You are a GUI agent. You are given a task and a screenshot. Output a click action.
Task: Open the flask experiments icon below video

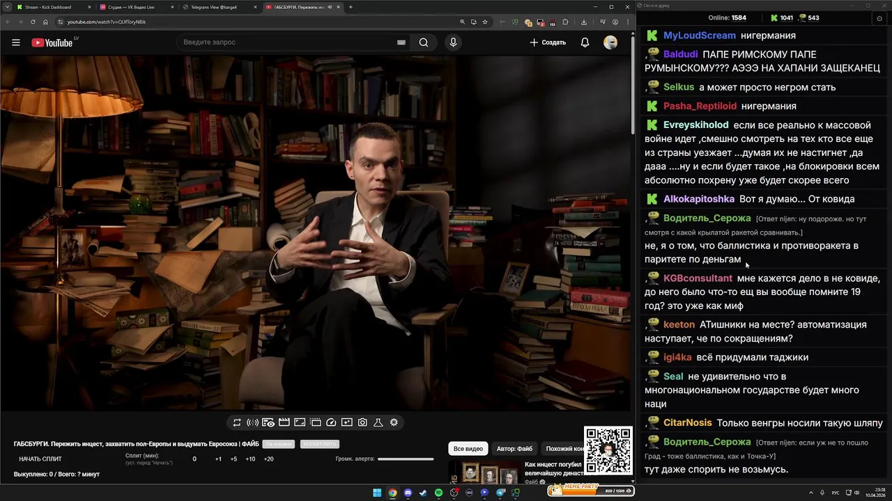coord(378,422)
